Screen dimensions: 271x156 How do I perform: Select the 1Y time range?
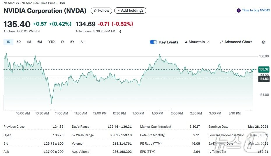(62, 42)
